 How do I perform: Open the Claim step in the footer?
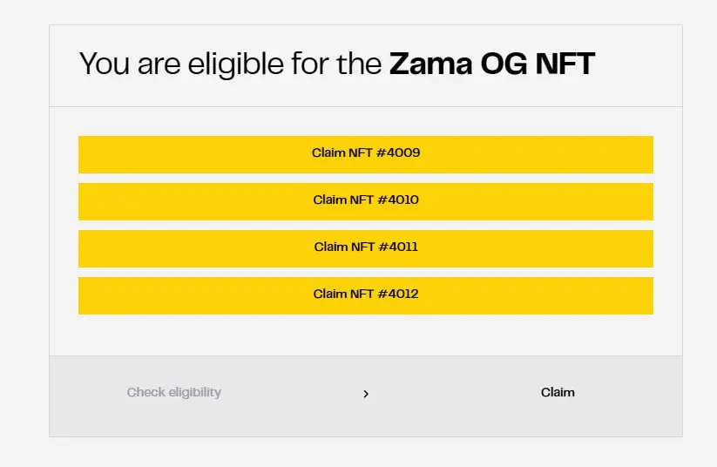tap(558, 392)
